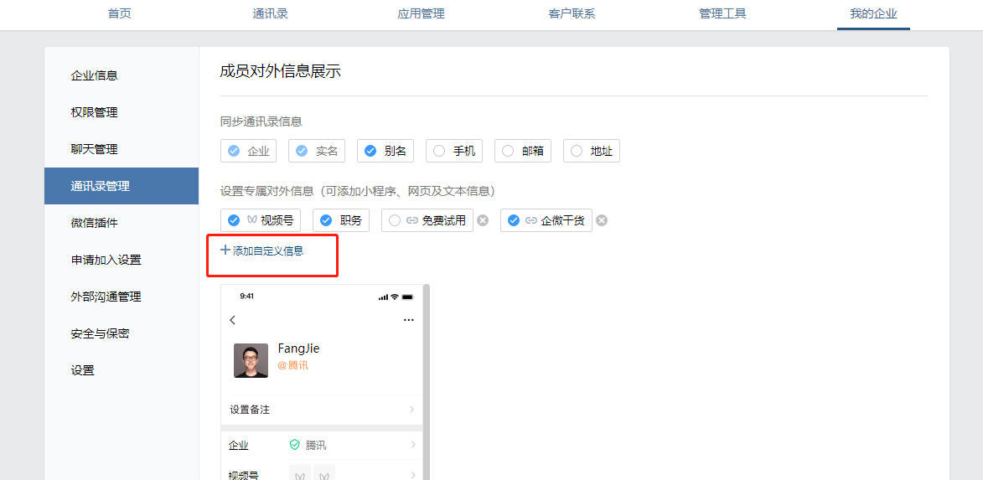The height and width of the screenshot is (480, 983).
Task: Click the green verified shield beside 腾讯
Action: (x=294, y=445)
